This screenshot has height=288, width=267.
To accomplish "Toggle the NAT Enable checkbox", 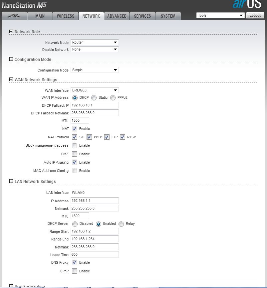I will click(75, 129).
